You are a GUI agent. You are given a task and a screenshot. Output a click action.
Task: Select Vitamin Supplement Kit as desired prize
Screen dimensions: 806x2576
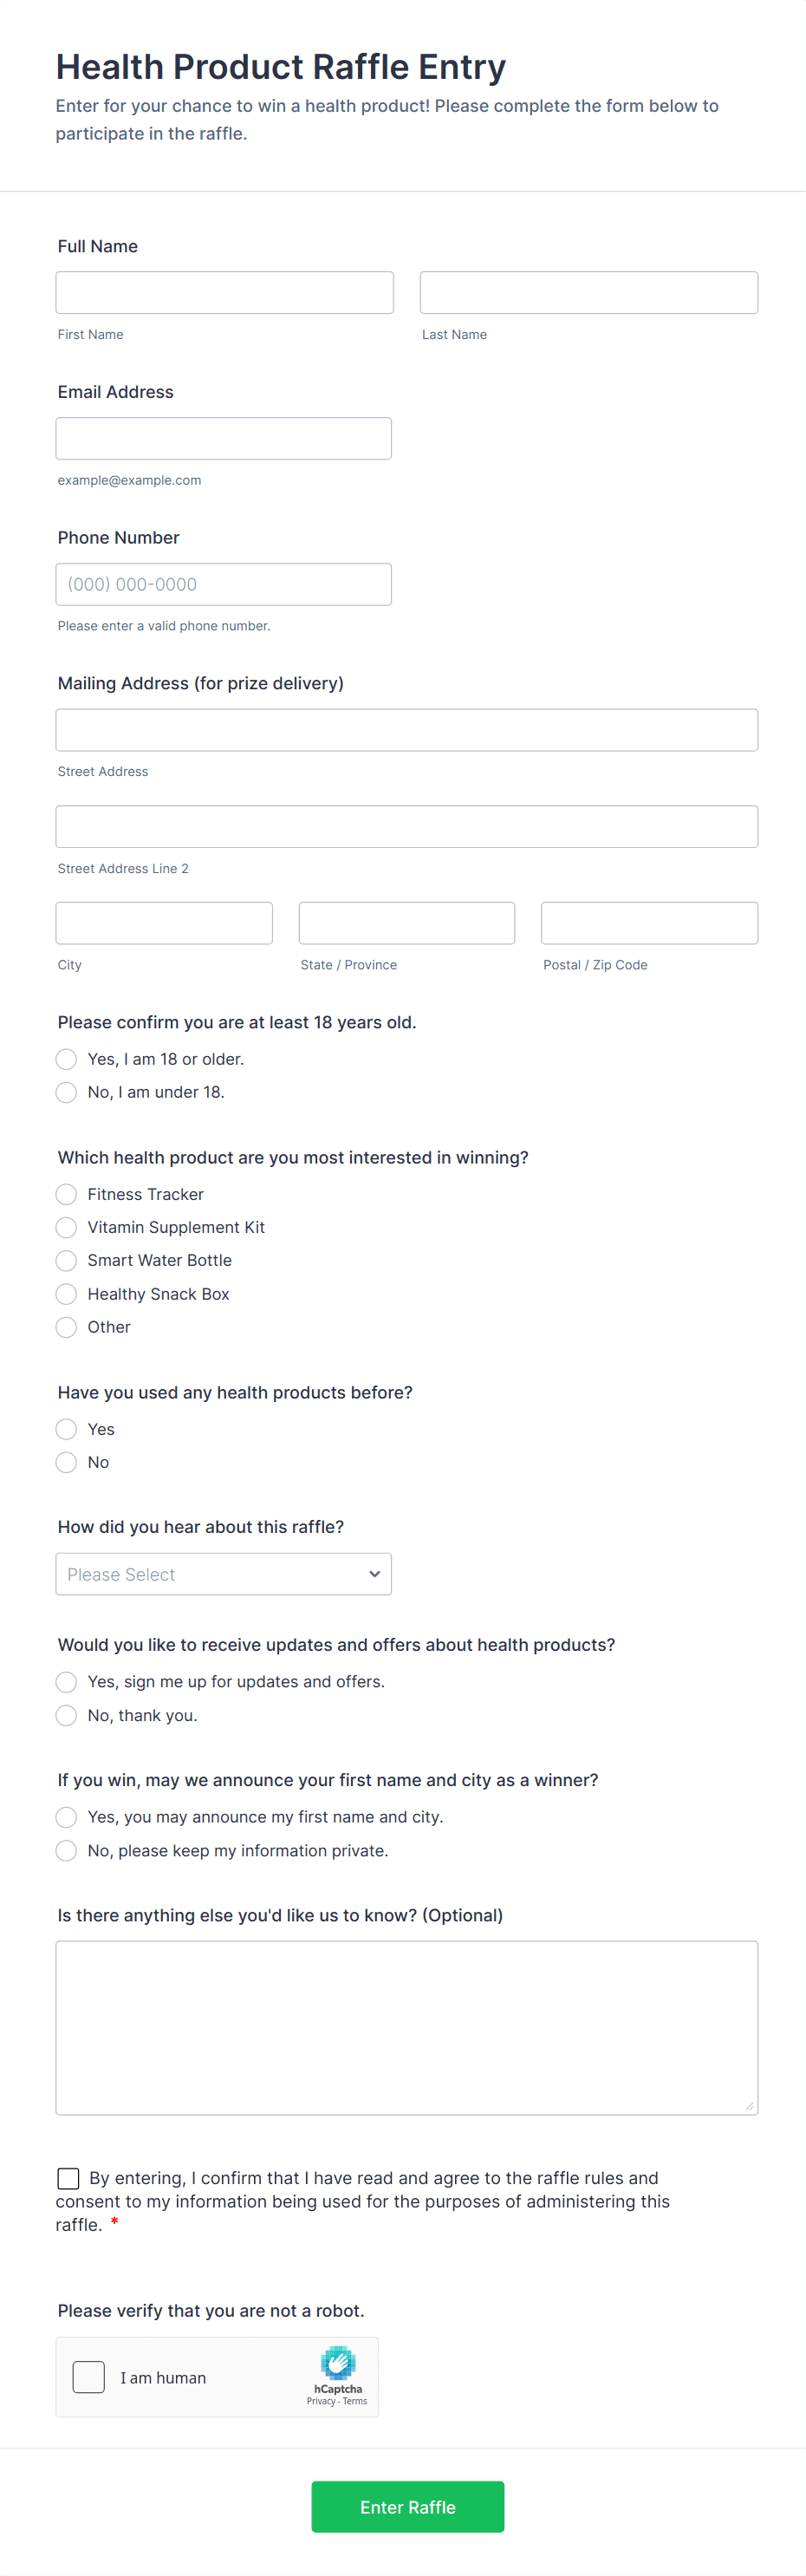pyautogui.click(x=66, y=1227)
